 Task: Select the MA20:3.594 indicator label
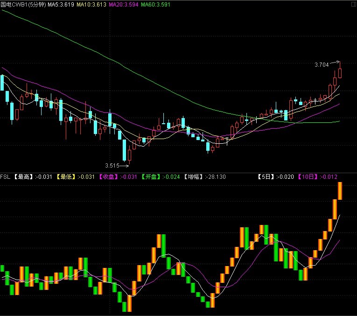click(x=123, y=5)
